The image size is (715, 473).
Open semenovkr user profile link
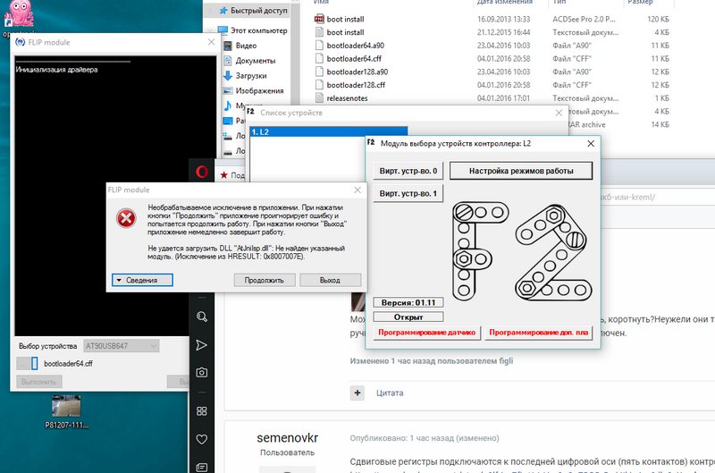pos(287,438)
